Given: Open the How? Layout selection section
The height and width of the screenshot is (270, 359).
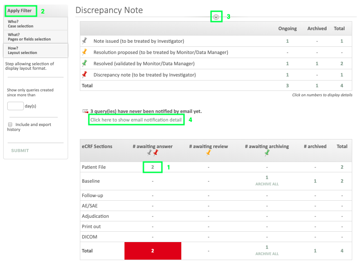Looking at the screenshot, I should [x=35, y=50].
